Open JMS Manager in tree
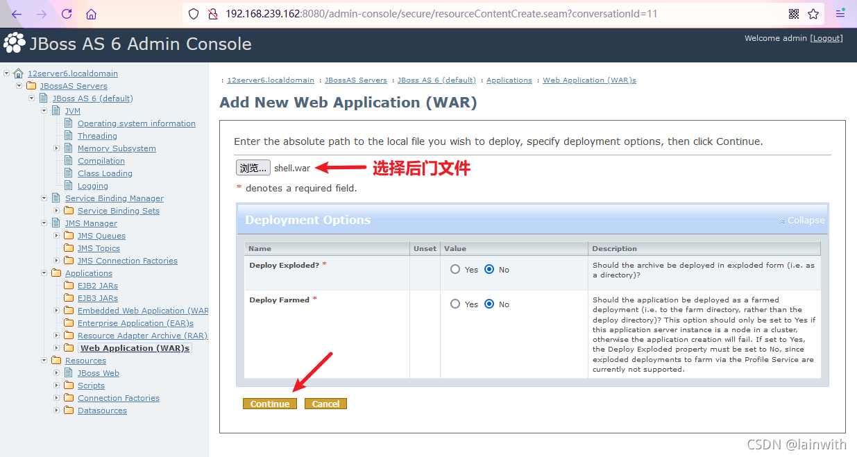Viewport: 857px width, 457px height. coord(91,223)
